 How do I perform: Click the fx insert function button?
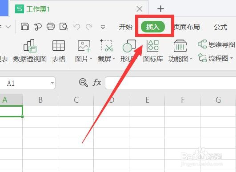96,83
